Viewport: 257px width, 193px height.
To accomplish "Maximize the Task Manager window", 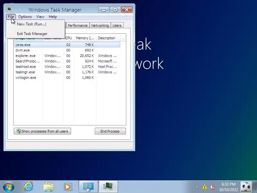I will (115, 10).
